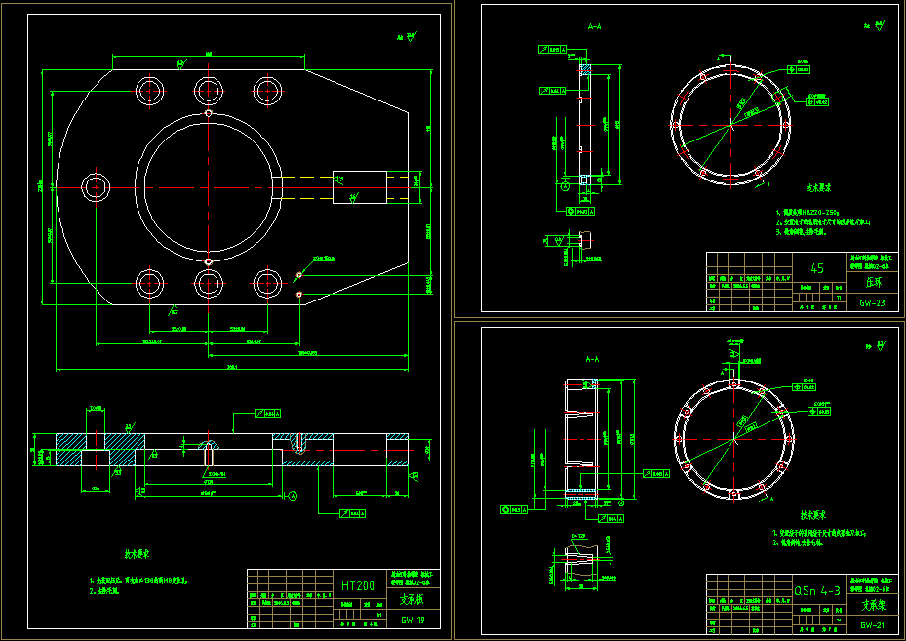Click the 压环 part name

pyautogui.click(x=873, y=283)
